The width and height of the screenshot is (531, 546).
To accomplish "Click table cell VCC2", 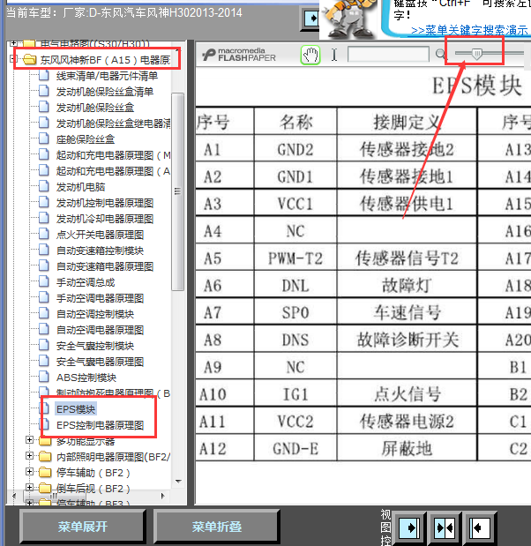I will point(295,422).
